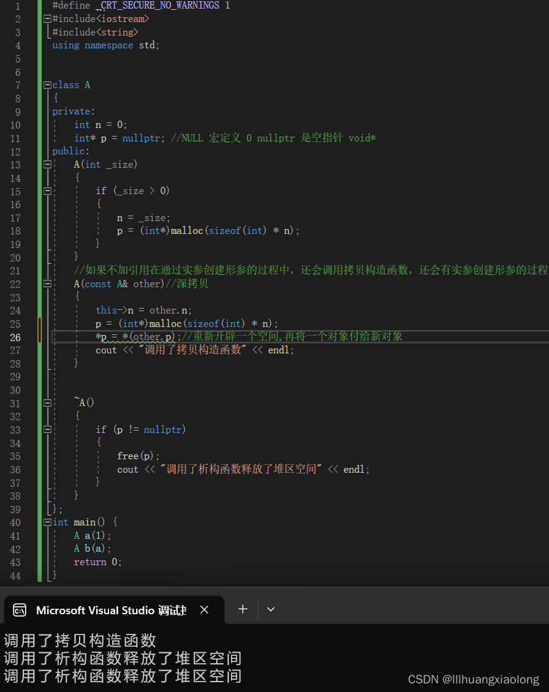The height and width of the screenshot is (692, 549).
Task: Collapse the copy constructor fold marker
Action: click(47, 284)
